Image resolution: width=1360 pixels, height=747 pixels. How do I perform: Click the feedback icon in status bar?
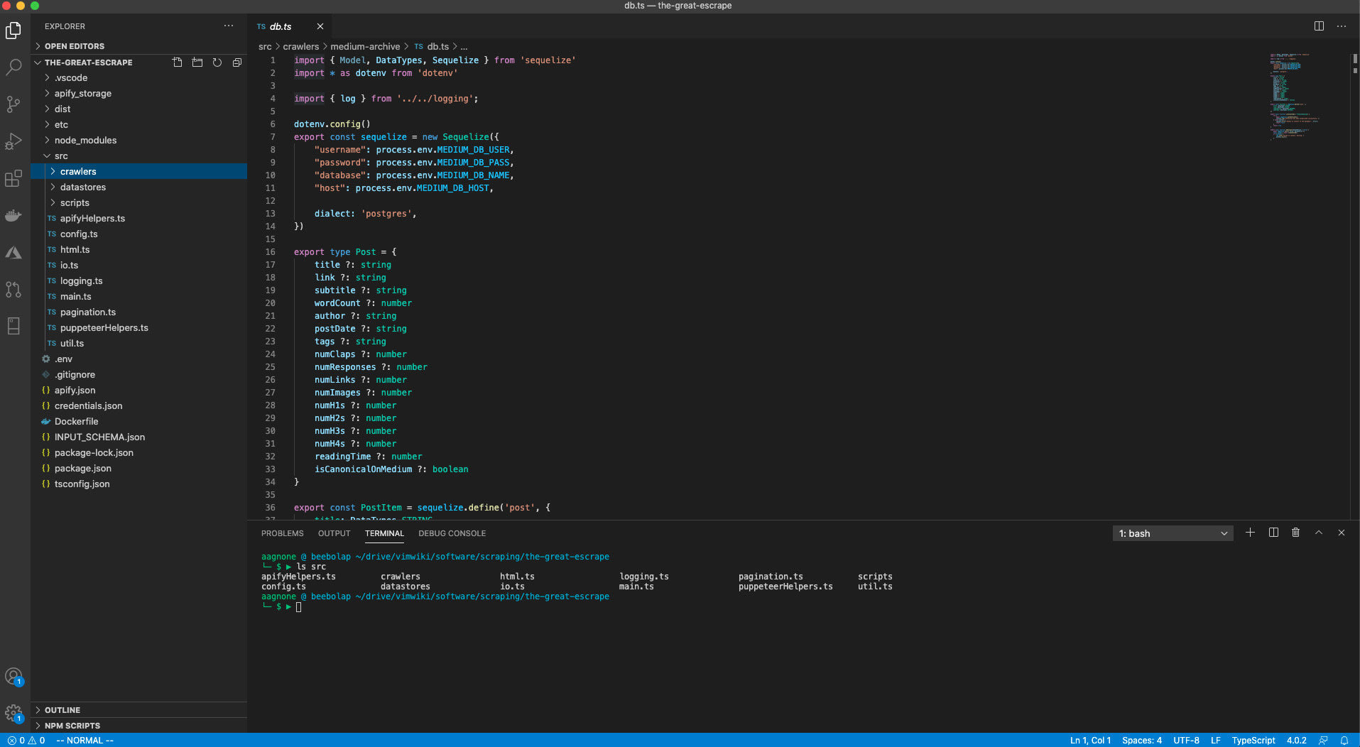tap(1323, 740)
